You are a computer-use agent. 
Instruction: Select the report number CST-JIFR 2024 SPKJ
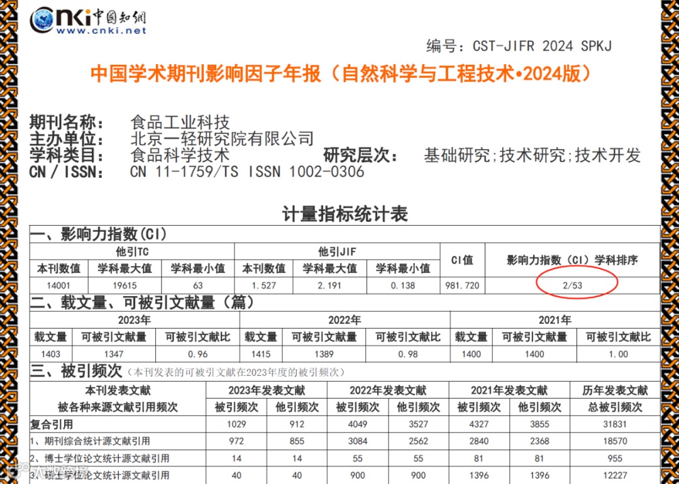point(542,46)
